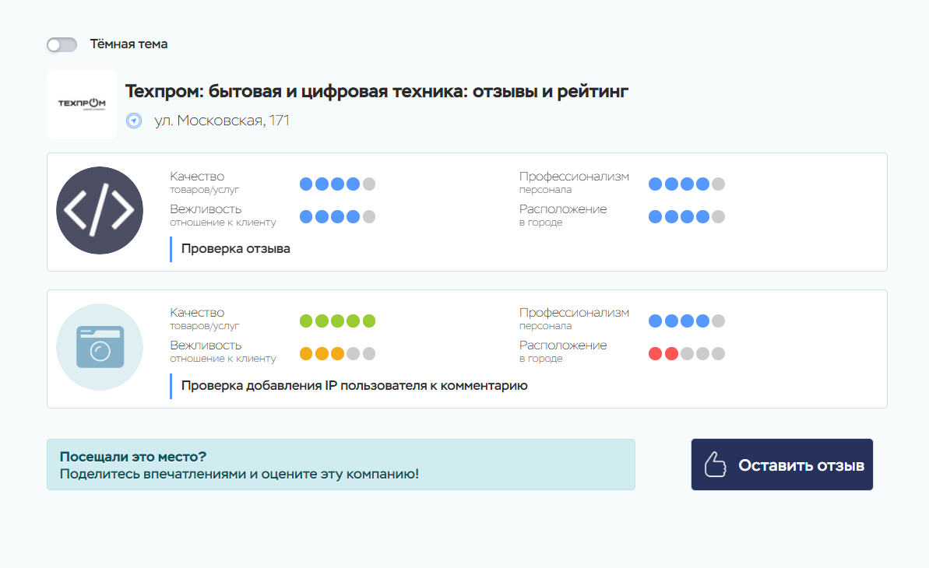Click first review's Расположение rating dots
The height and width of the screenshot is (568, 929).
(x=686, y=216)
